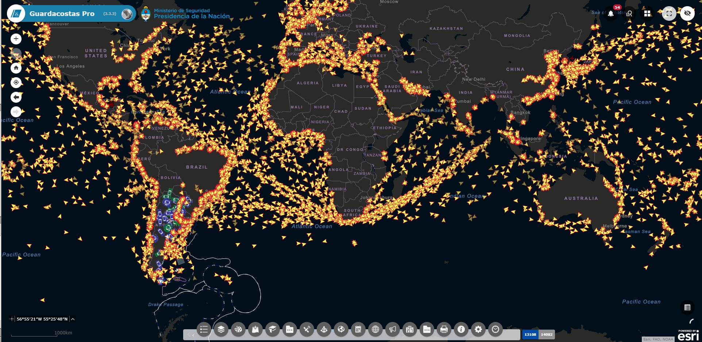Open the satellite tracking tool
This screenshot has width=702, height=342.
tap(307, 329)
